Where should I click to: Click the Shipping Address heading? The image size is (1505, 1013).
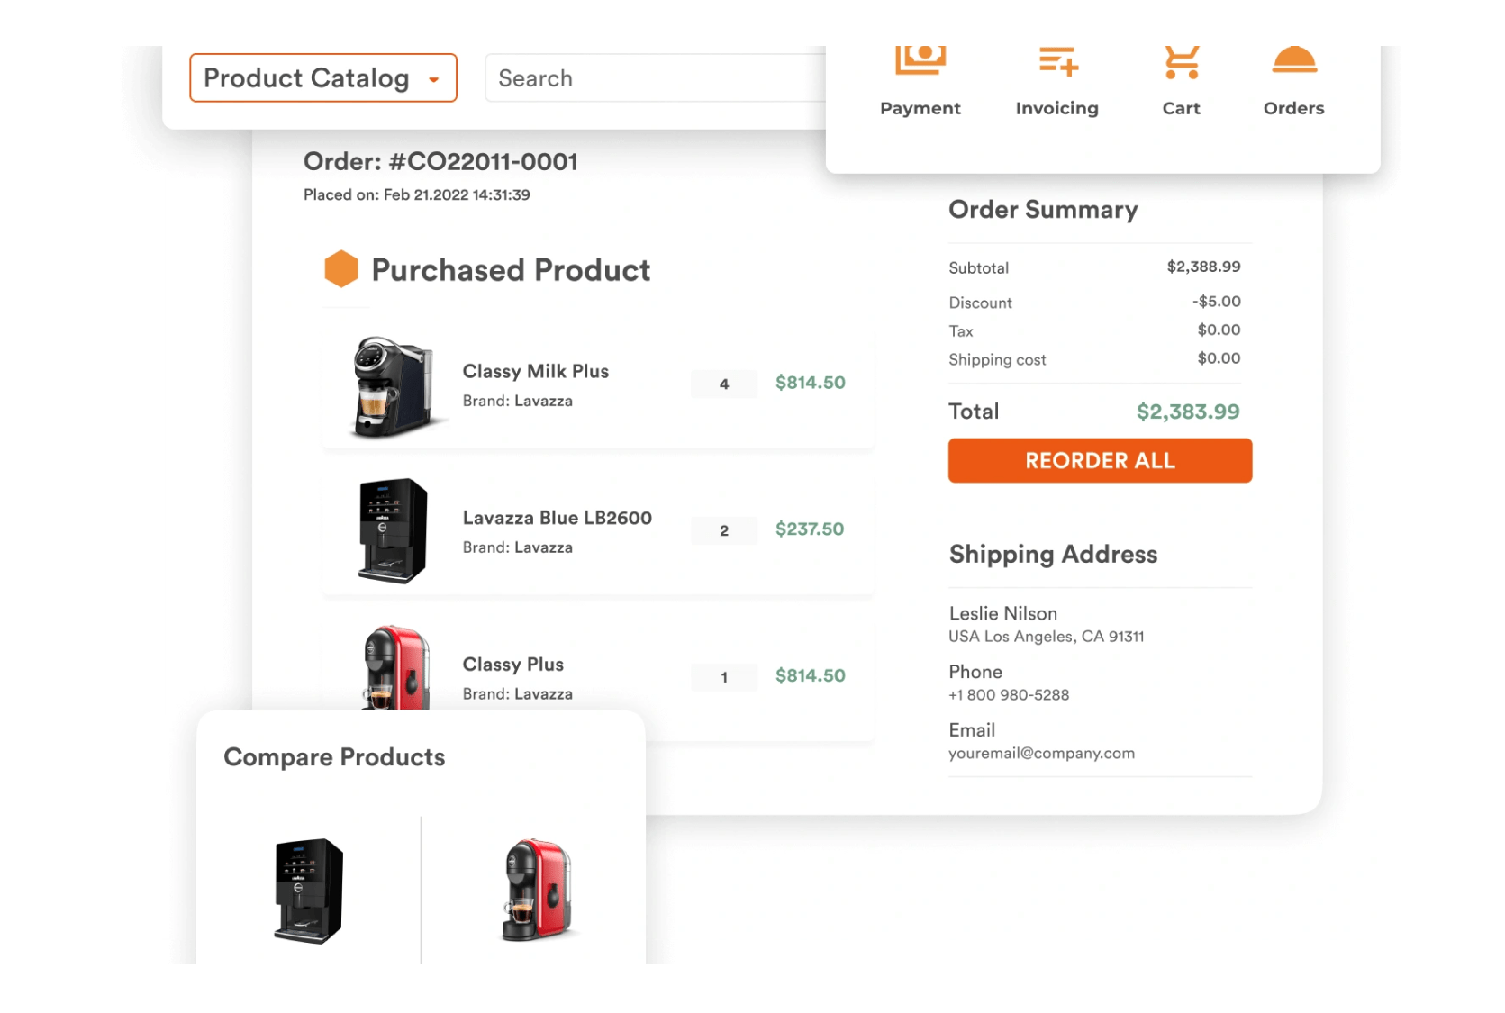[x=1053, y=555]
